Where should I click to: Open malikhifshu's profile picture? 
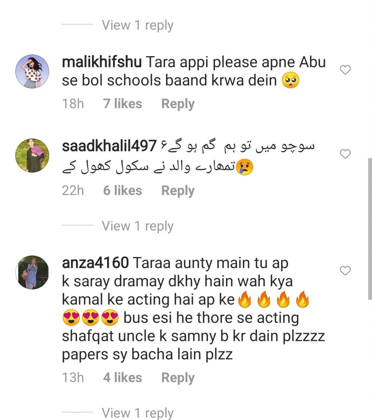pos(32,71)
